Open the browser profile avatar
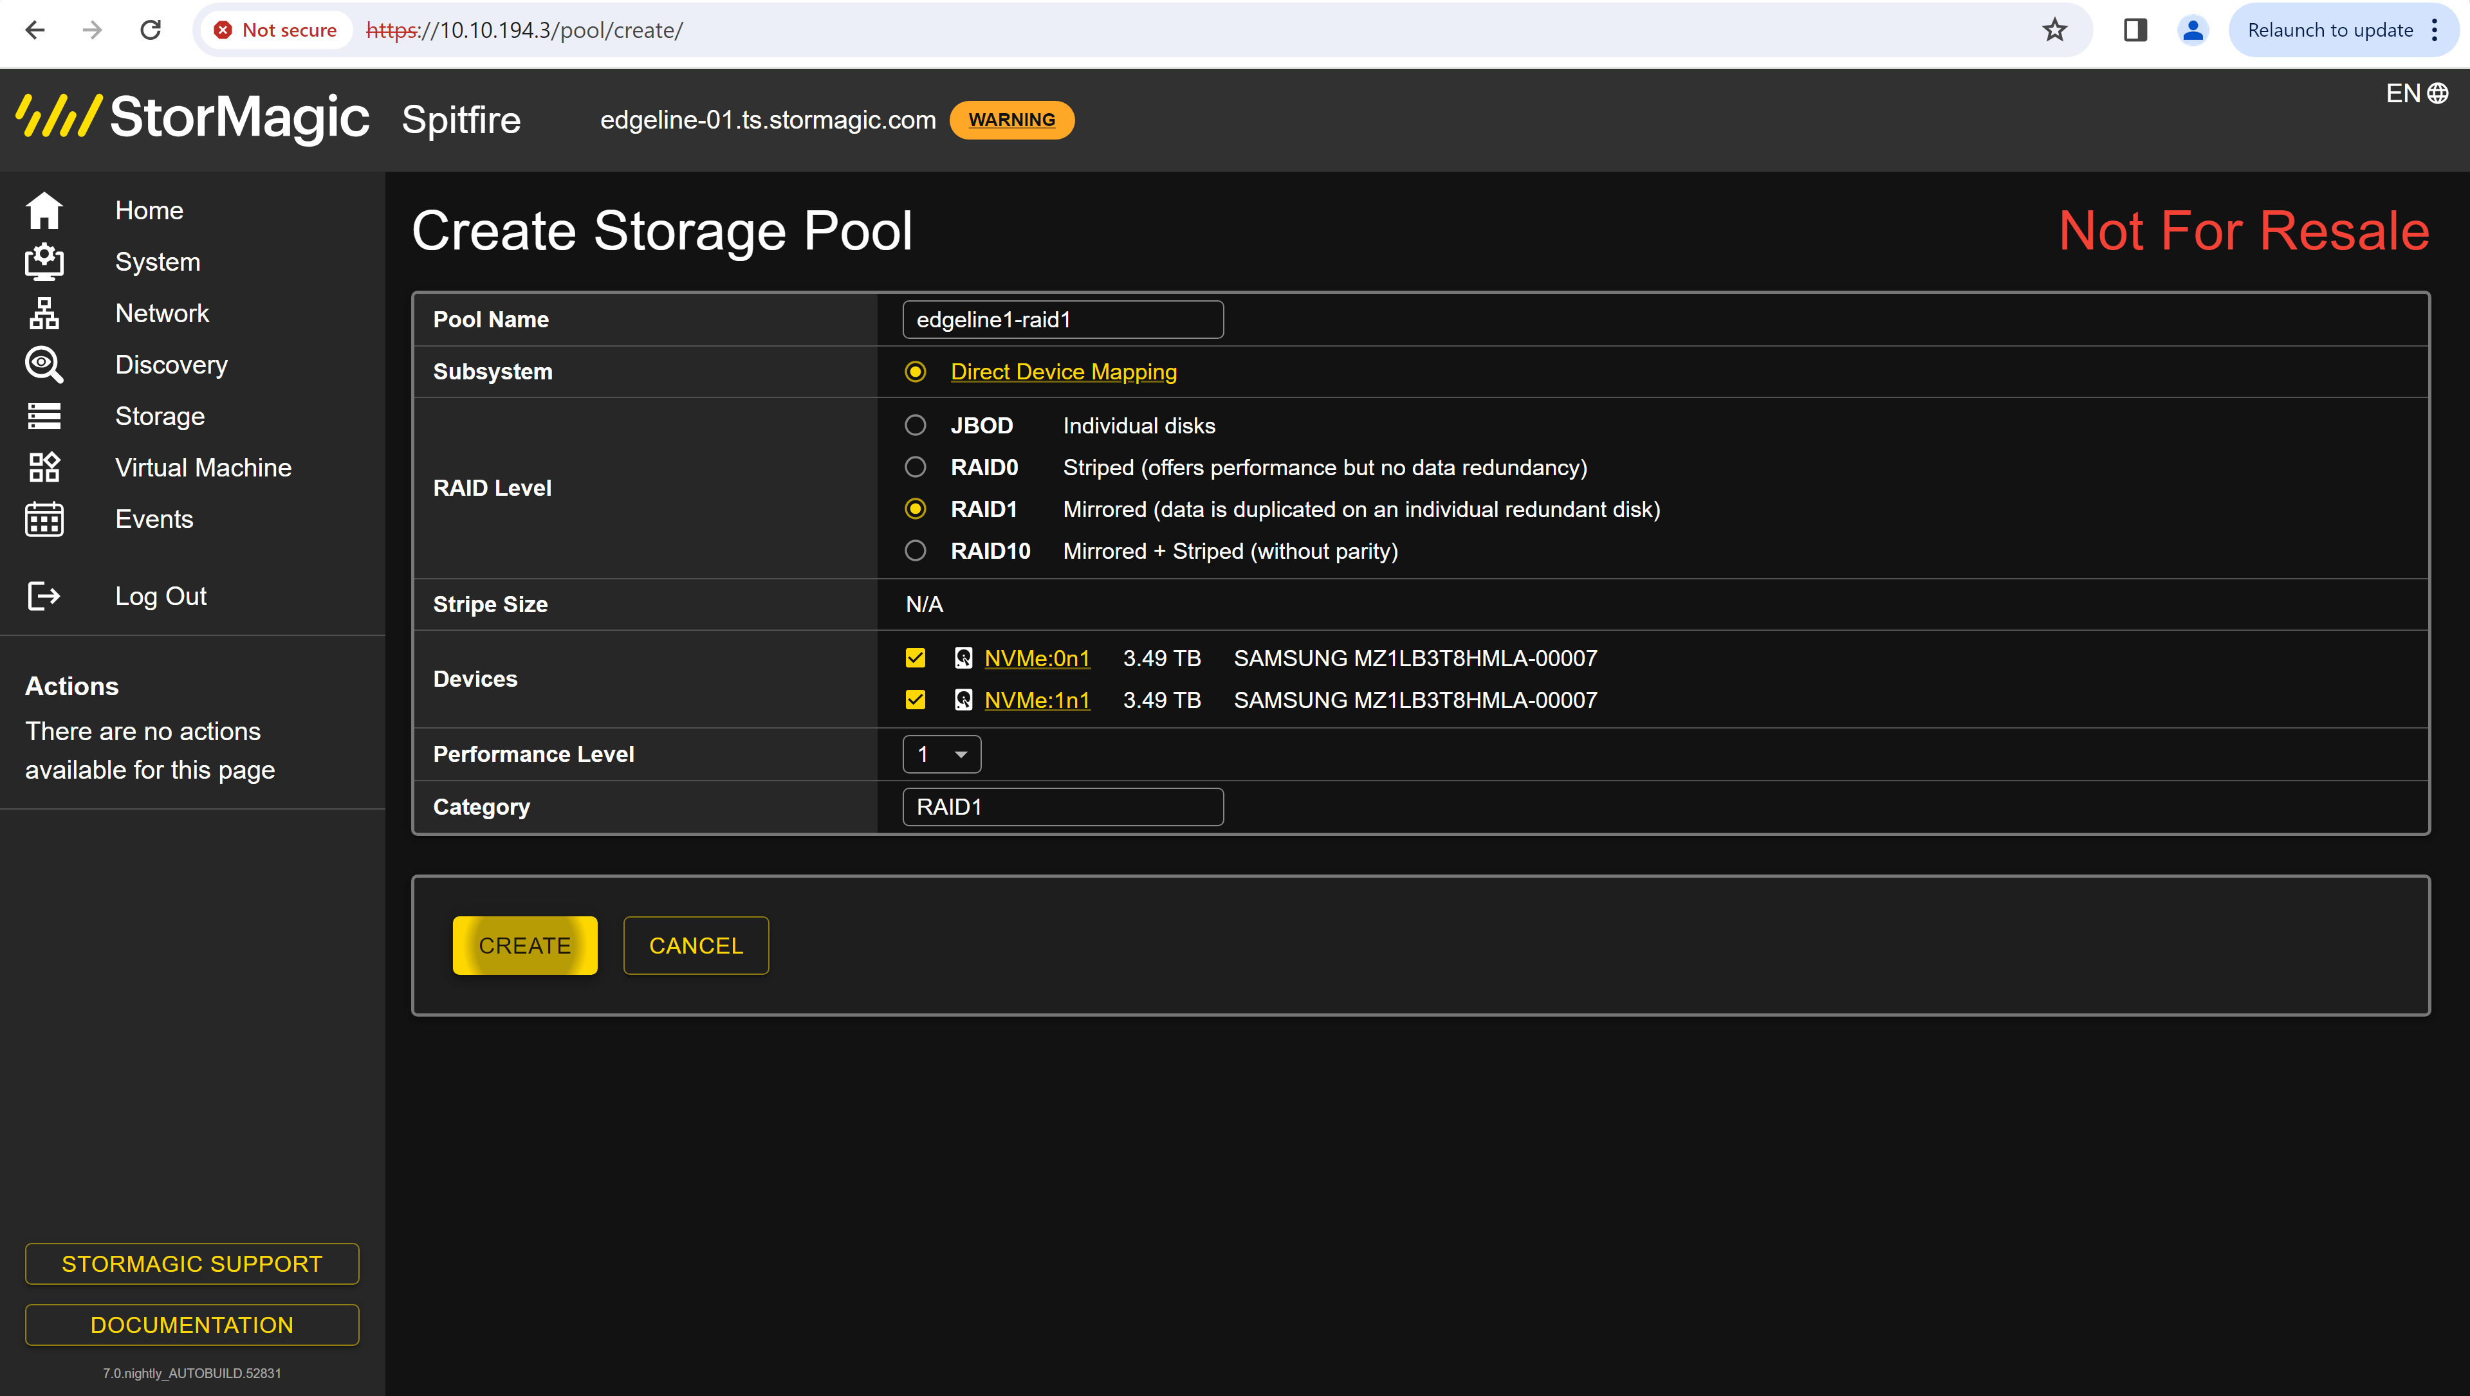 click(2193, 30)
